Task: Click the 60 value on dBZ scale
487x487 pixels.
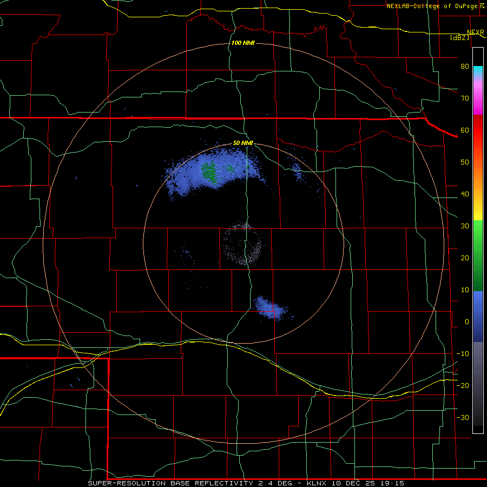Action: coord(465,130)
